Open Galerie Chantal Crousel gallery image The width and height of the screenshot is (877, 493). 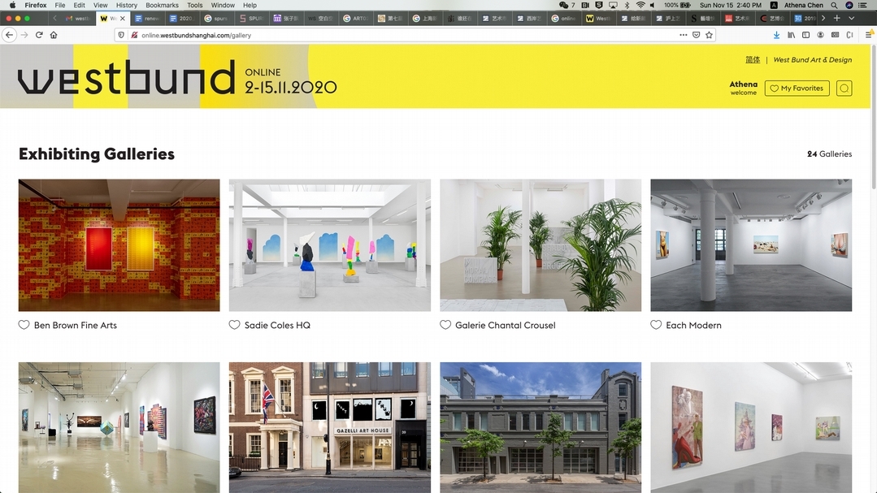(541, 245)
